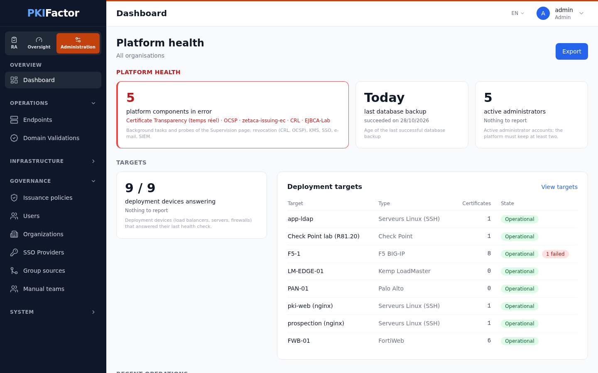Click the Group sources branch icon
The width and height of the screenshot is (598, 373).
[14, 271]
